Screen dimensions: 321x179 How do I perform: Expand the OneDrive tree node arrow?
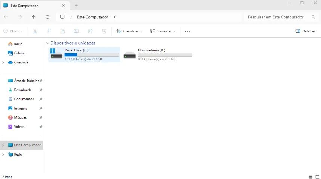pyautogui.click(x=3, y=62)
